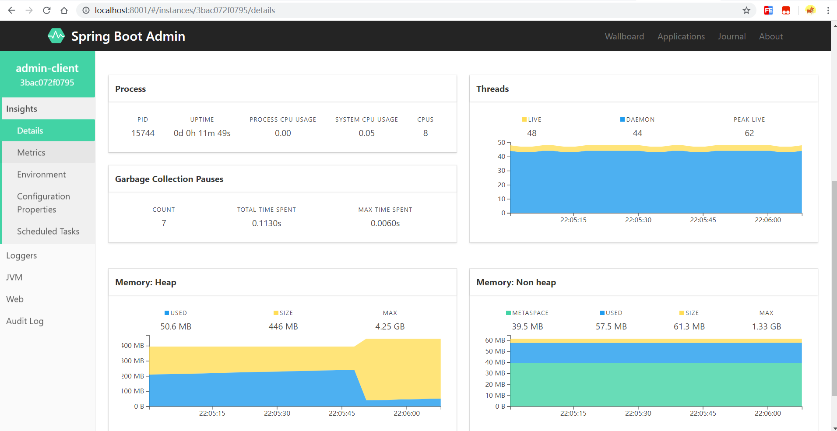Viewport: 837px width, 431px height.
Task: Click the browser forward arrow
Action: (29, 10)
